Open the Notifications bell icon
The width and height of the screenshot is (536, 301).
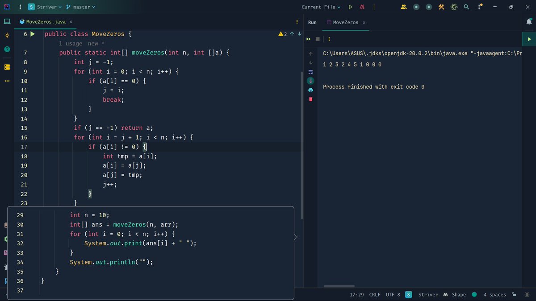point(529,21)
